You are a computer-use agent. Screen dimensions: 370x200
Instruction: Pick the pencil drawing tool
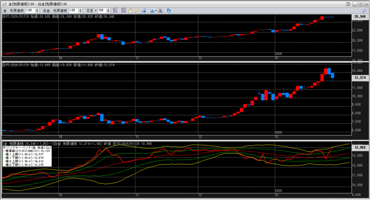pyautogui.click(x=137, y=11)
